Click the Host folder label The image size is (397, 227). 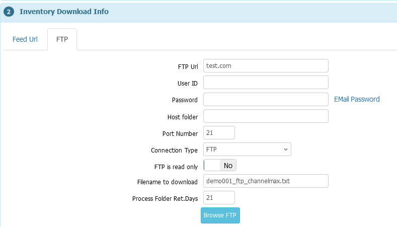[x=182, y=117]
